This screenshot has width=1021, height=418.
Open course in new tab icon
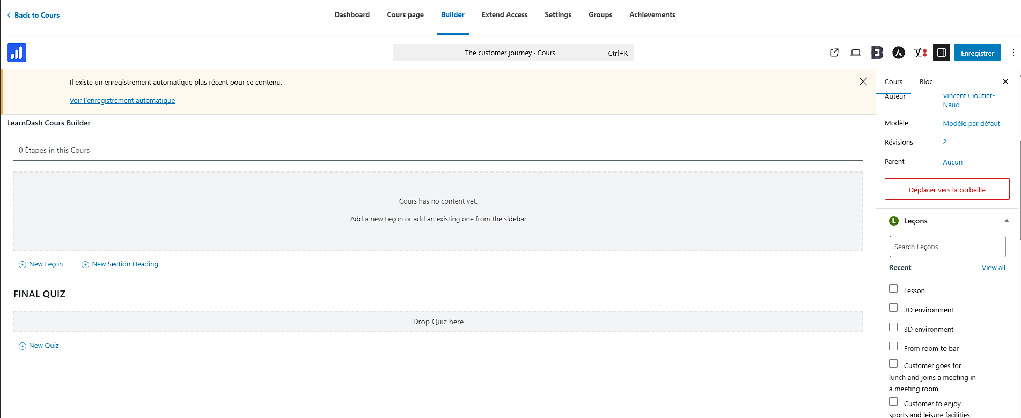834,53
